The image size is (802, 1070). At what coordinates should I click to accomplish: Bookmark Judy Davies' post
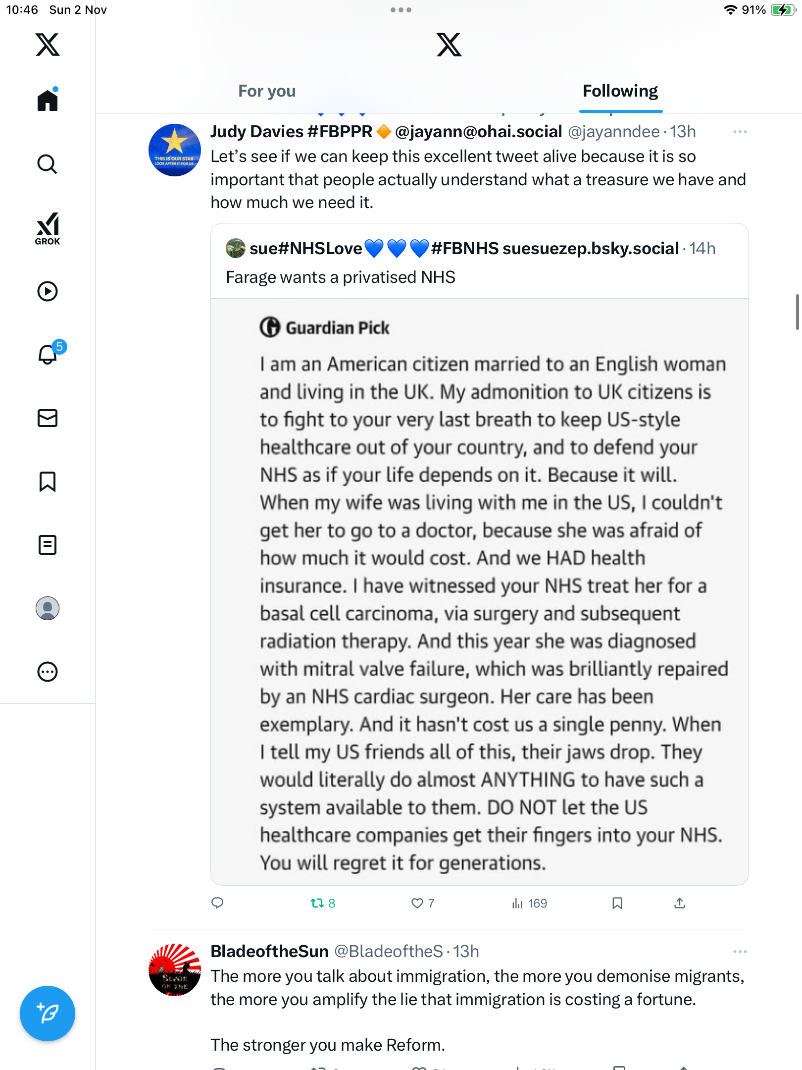617,903
